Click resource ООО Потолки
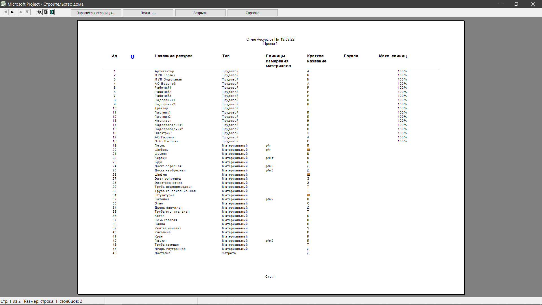 167,141
